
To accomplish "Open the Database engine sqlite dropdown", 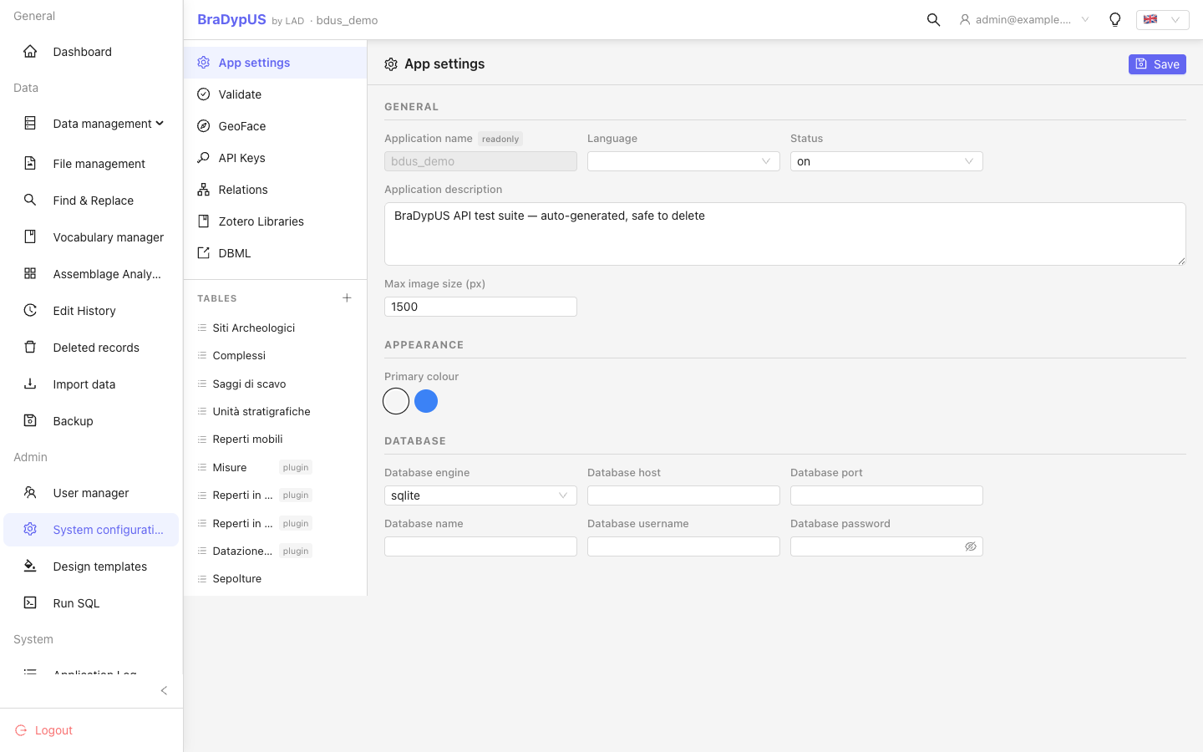I will [480, 495].
